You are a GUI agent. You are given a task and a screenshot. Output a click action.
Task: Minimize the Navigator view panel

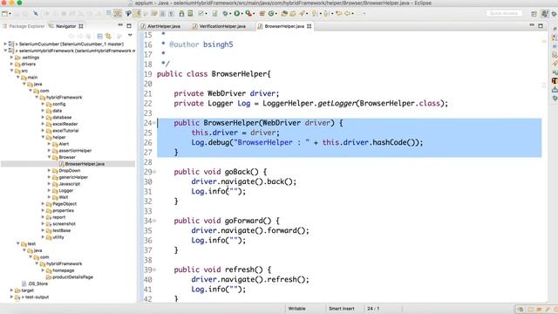[120, 25]
